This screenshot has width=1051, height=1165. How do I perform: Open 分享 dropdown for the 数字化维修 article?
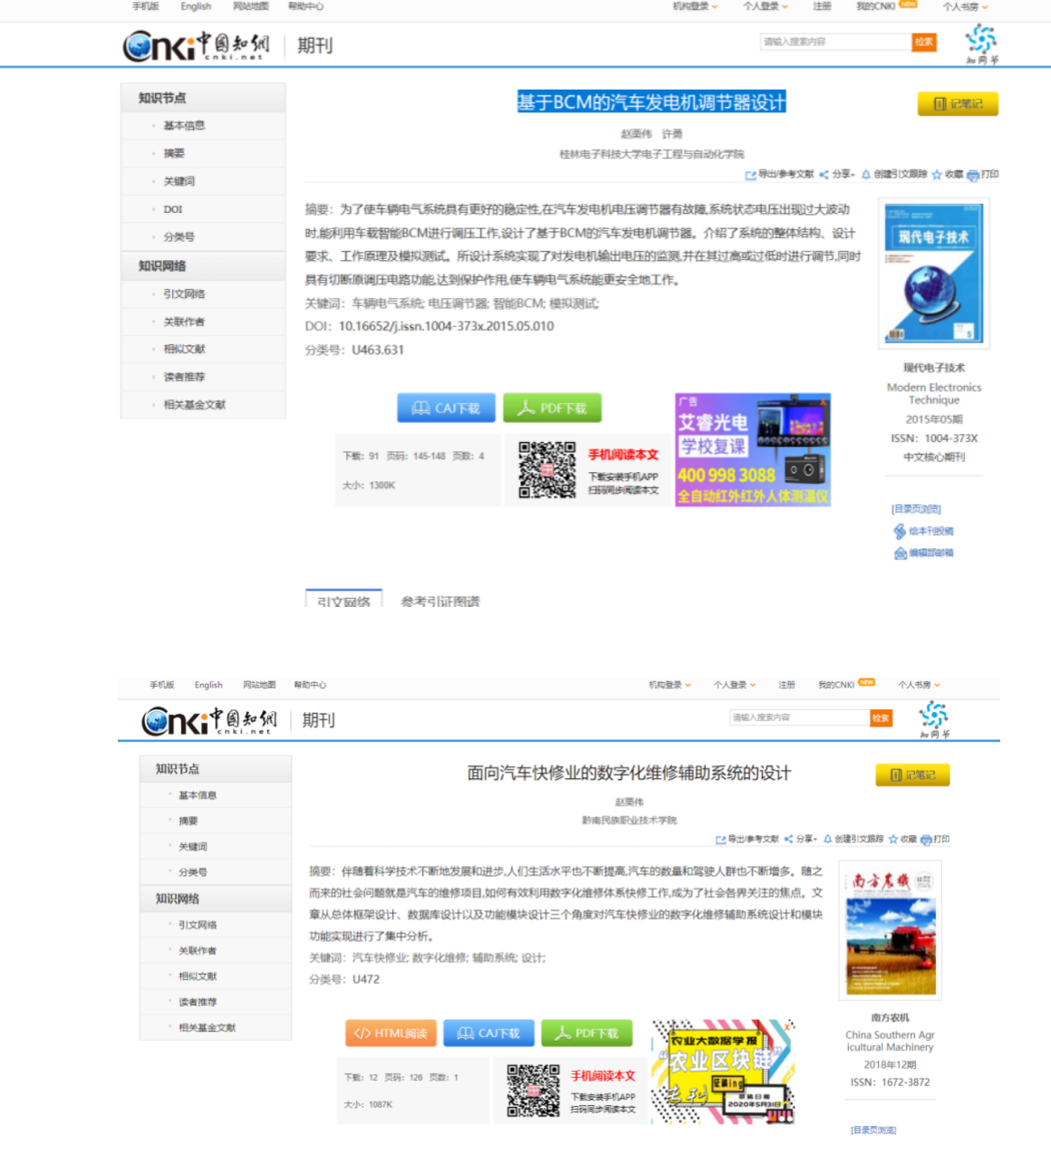tap(801, 839)
